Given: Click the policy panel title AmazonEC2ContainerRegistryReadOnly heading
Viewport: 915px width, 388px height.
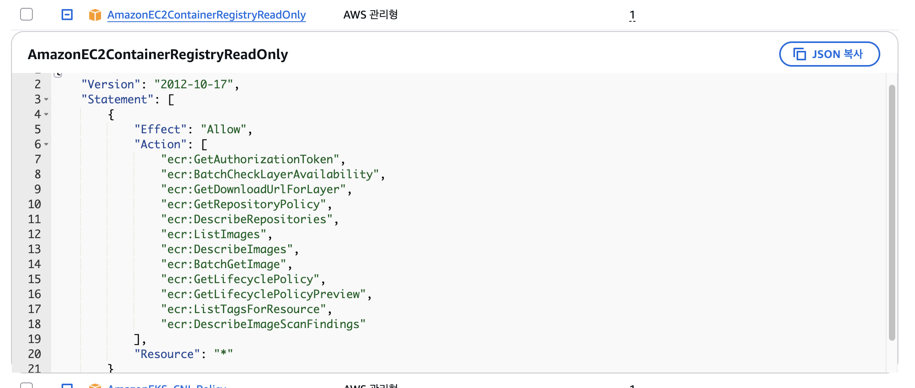Looking at the screenshot, I should pos(158,54).
